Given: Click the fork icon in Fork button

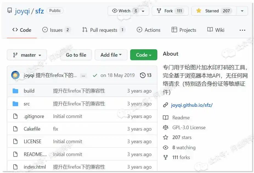Looking at the screenshot, I should (159, 11).
